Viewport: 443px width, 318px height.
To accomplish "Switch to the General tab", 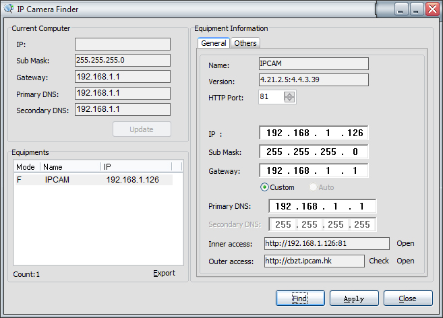I will [213, 43].
